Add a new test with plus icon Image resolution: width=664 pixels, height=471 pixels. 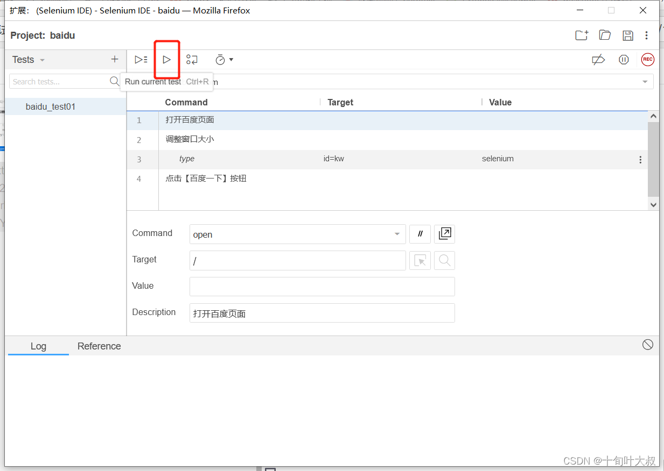coord(114,59)
